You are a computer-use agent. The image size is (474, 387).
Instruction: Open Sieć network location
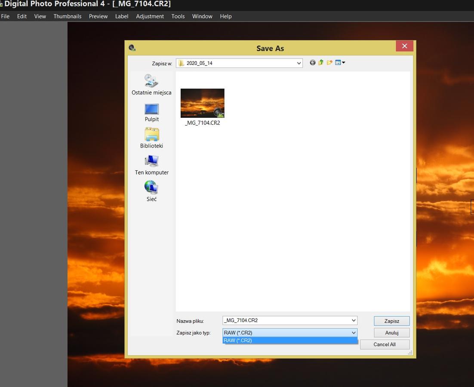tap(151, 191)
